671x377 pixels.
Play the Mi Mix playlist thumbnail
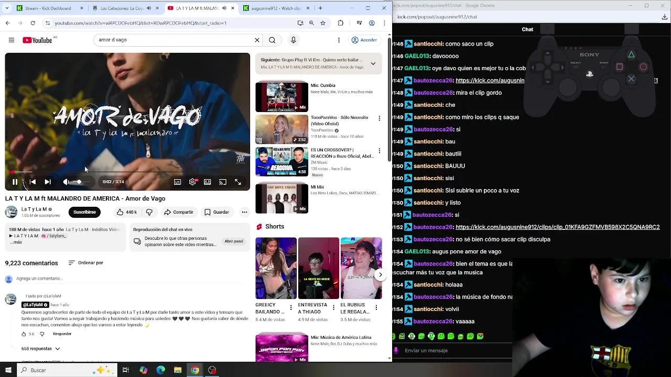[x=282, y=198]
